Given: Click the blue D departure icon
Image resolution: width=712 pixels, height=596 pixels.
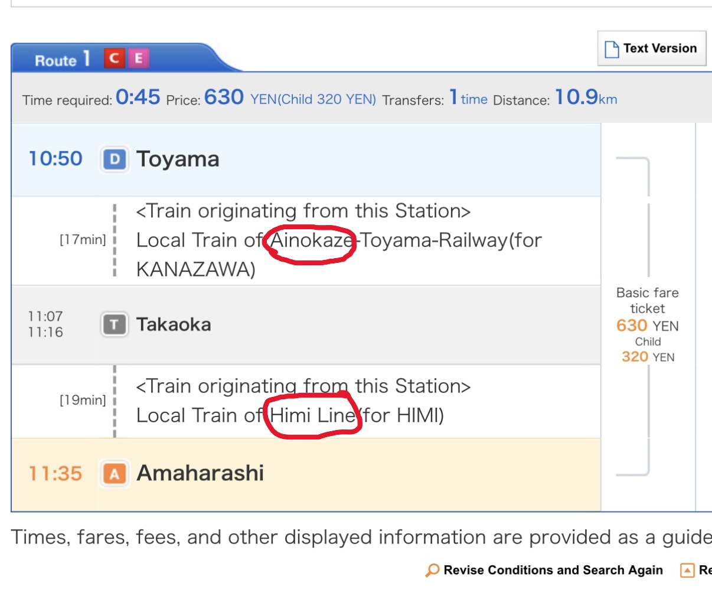Looking at the screenshot, I should point(115,159).
